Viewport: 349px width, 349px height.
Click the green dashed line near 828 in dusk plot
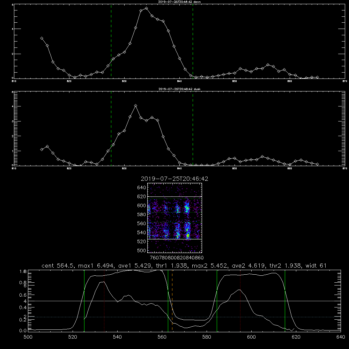coord(111,128)
